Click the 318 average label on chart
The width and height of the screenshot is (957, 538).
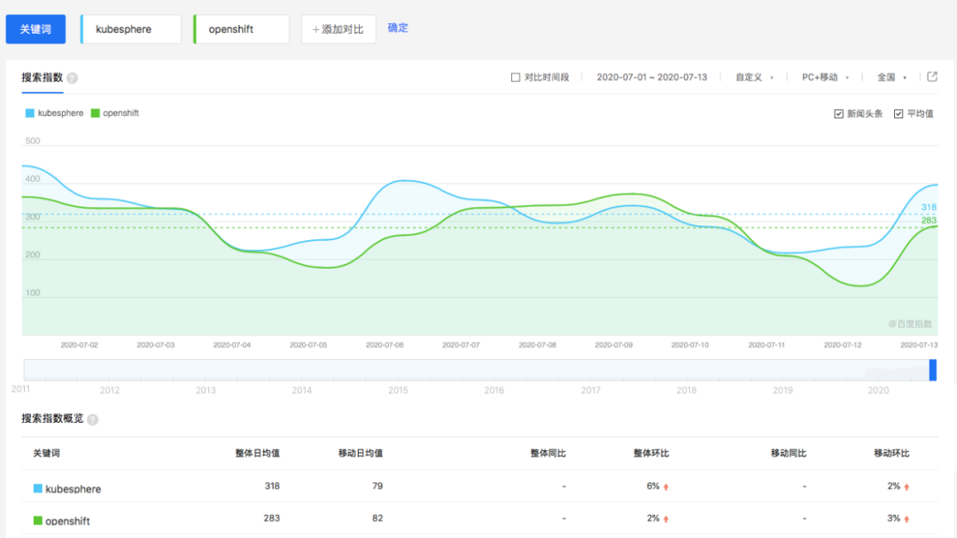coord(929,207)
